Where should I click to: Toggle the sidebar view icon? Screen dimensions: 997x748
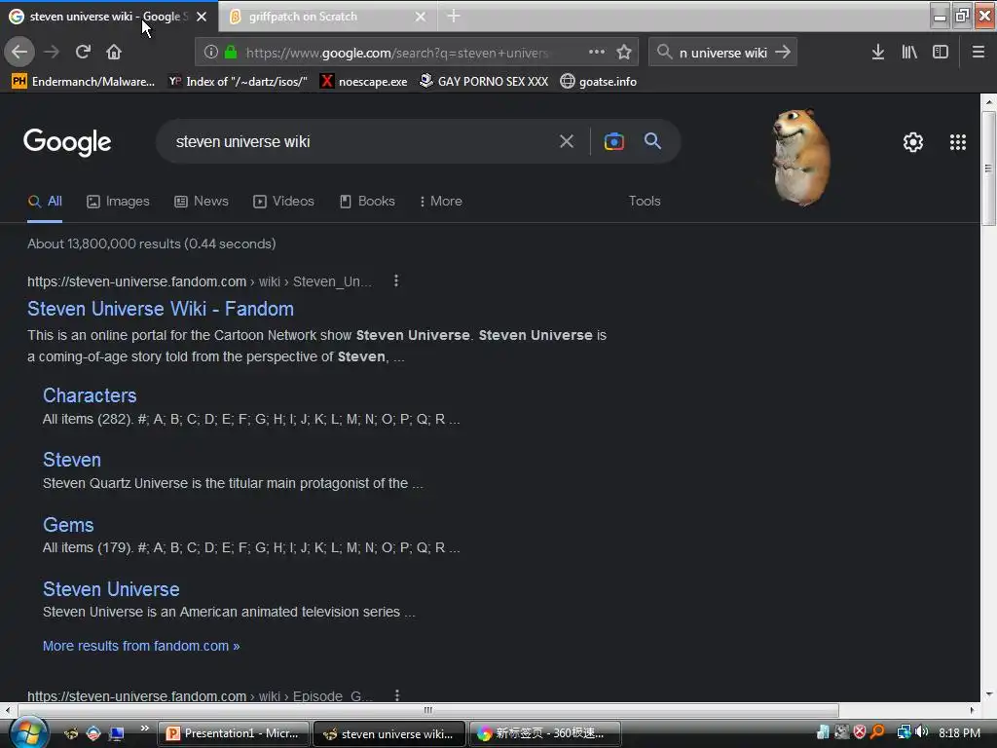coord(941,53)
